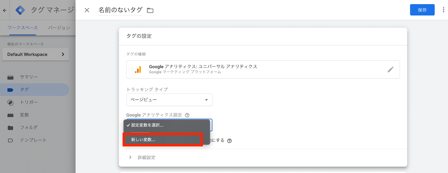
Task: Click the back arrow beside Tag Manager logo
Action: point(5,10)
